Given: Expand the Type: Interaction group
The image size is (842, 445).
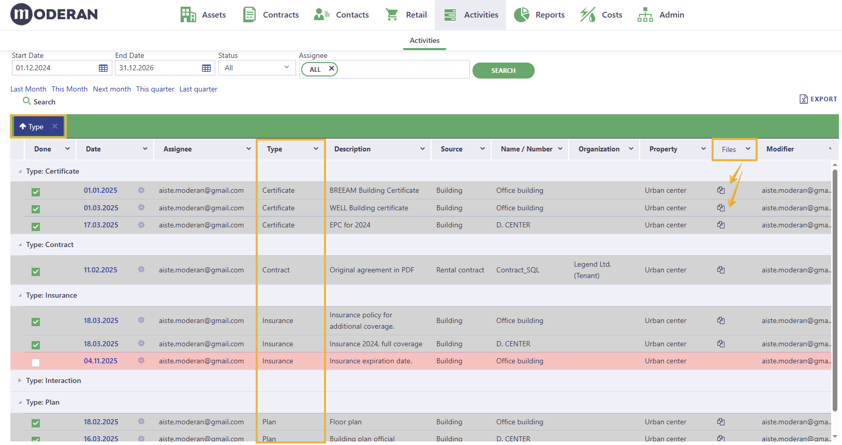Looking at the screenshot, I should point(20,380).
